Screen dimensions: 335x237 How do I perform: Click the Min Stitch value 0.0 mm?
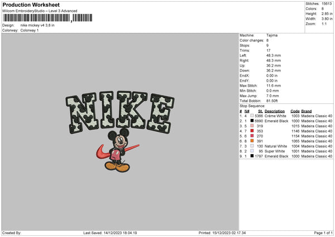click(272, 91)
